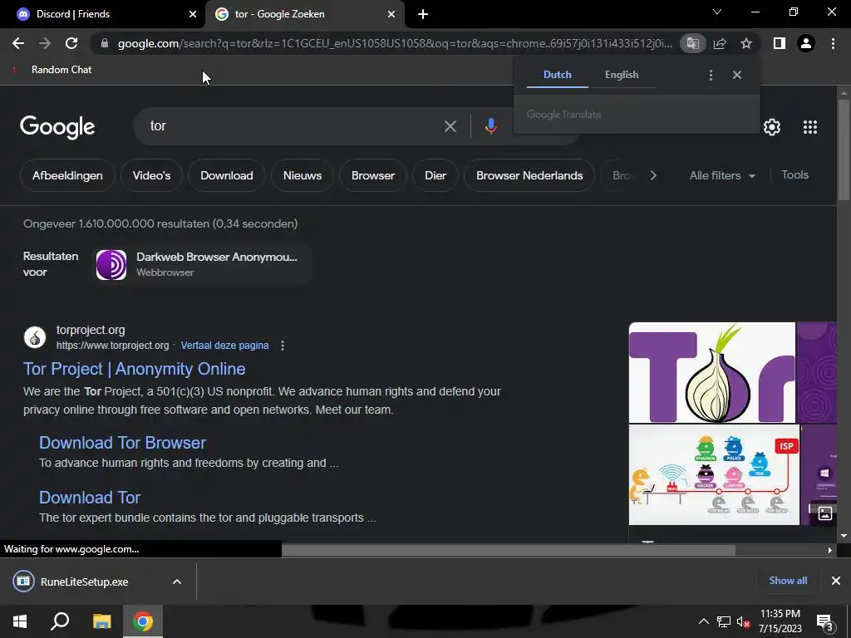Filter results by Afbeeldingen

[67, 175]
